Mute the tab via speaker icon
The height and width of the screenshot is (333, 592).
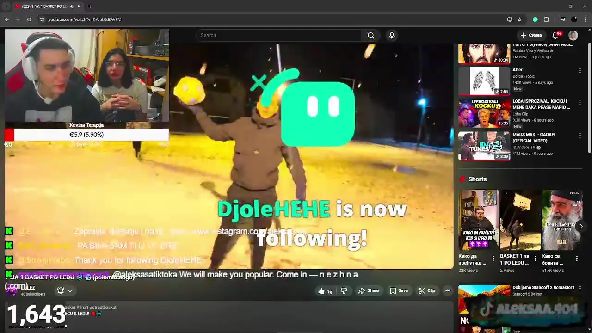click(71, 6)
